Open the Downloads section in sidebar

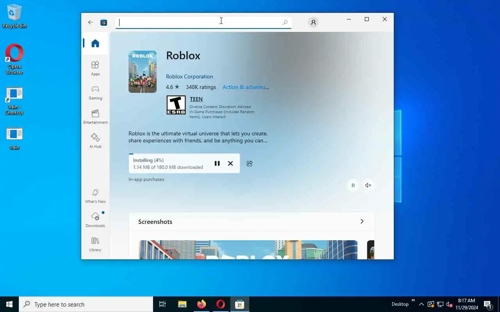click(95, 220)
